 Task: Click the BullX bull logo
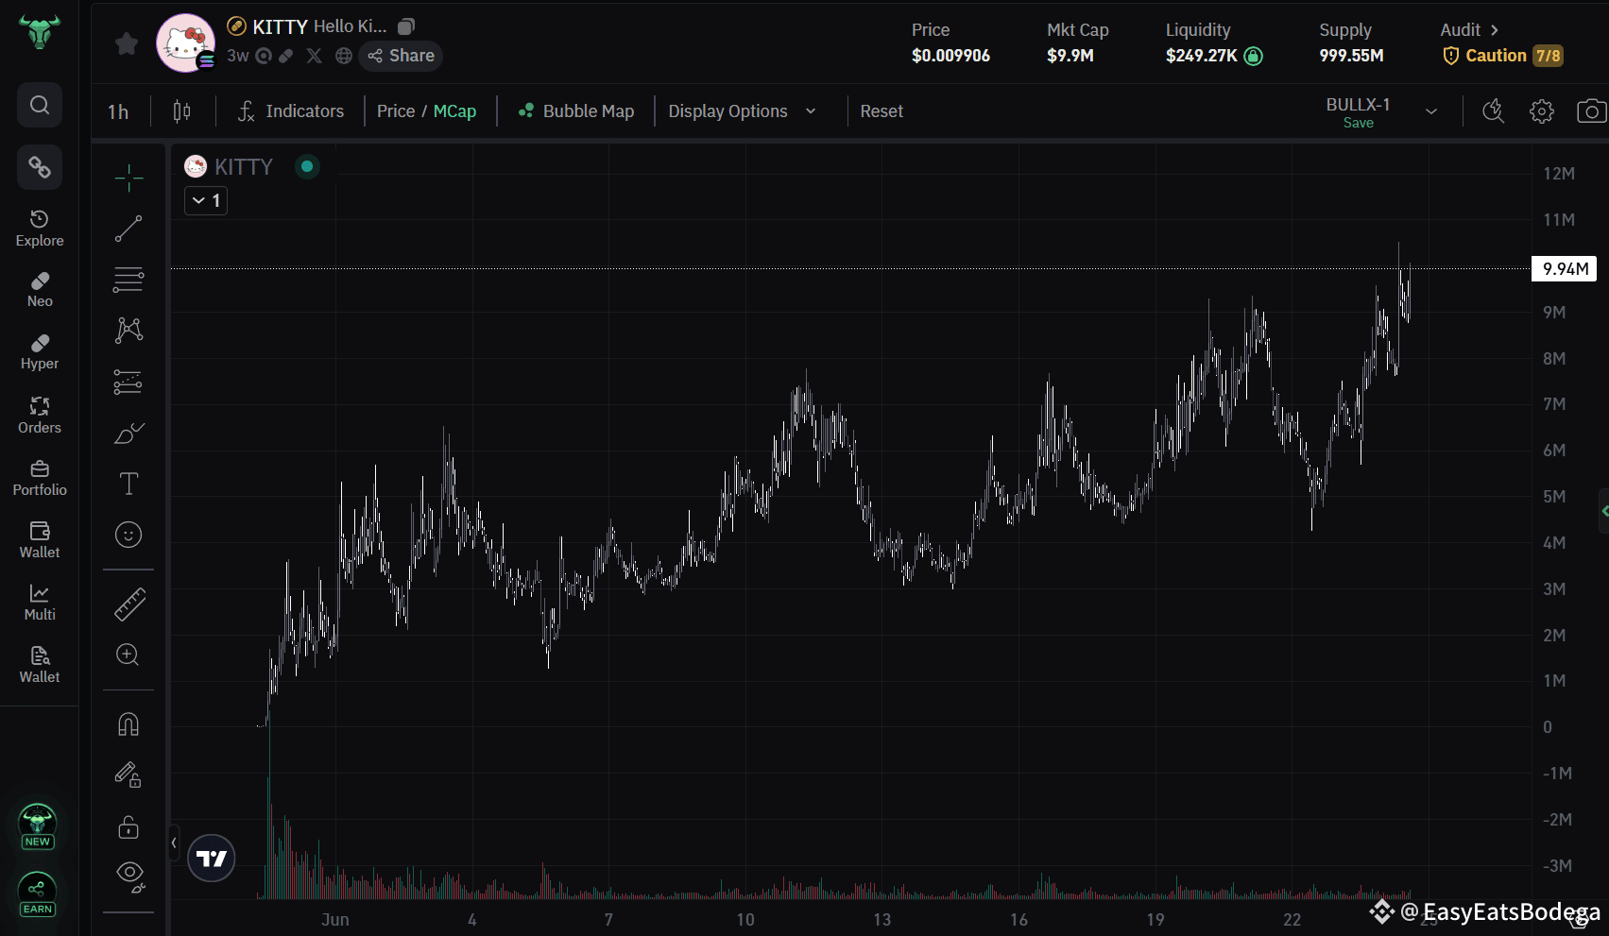40,31
